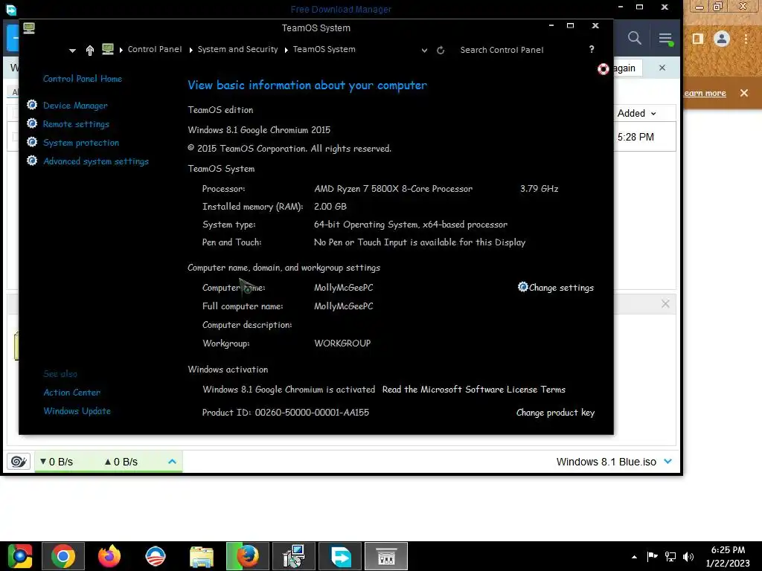Switch to Firefox window with green highlight
This screenshot has width=762, height=571.
click(248, 556)
